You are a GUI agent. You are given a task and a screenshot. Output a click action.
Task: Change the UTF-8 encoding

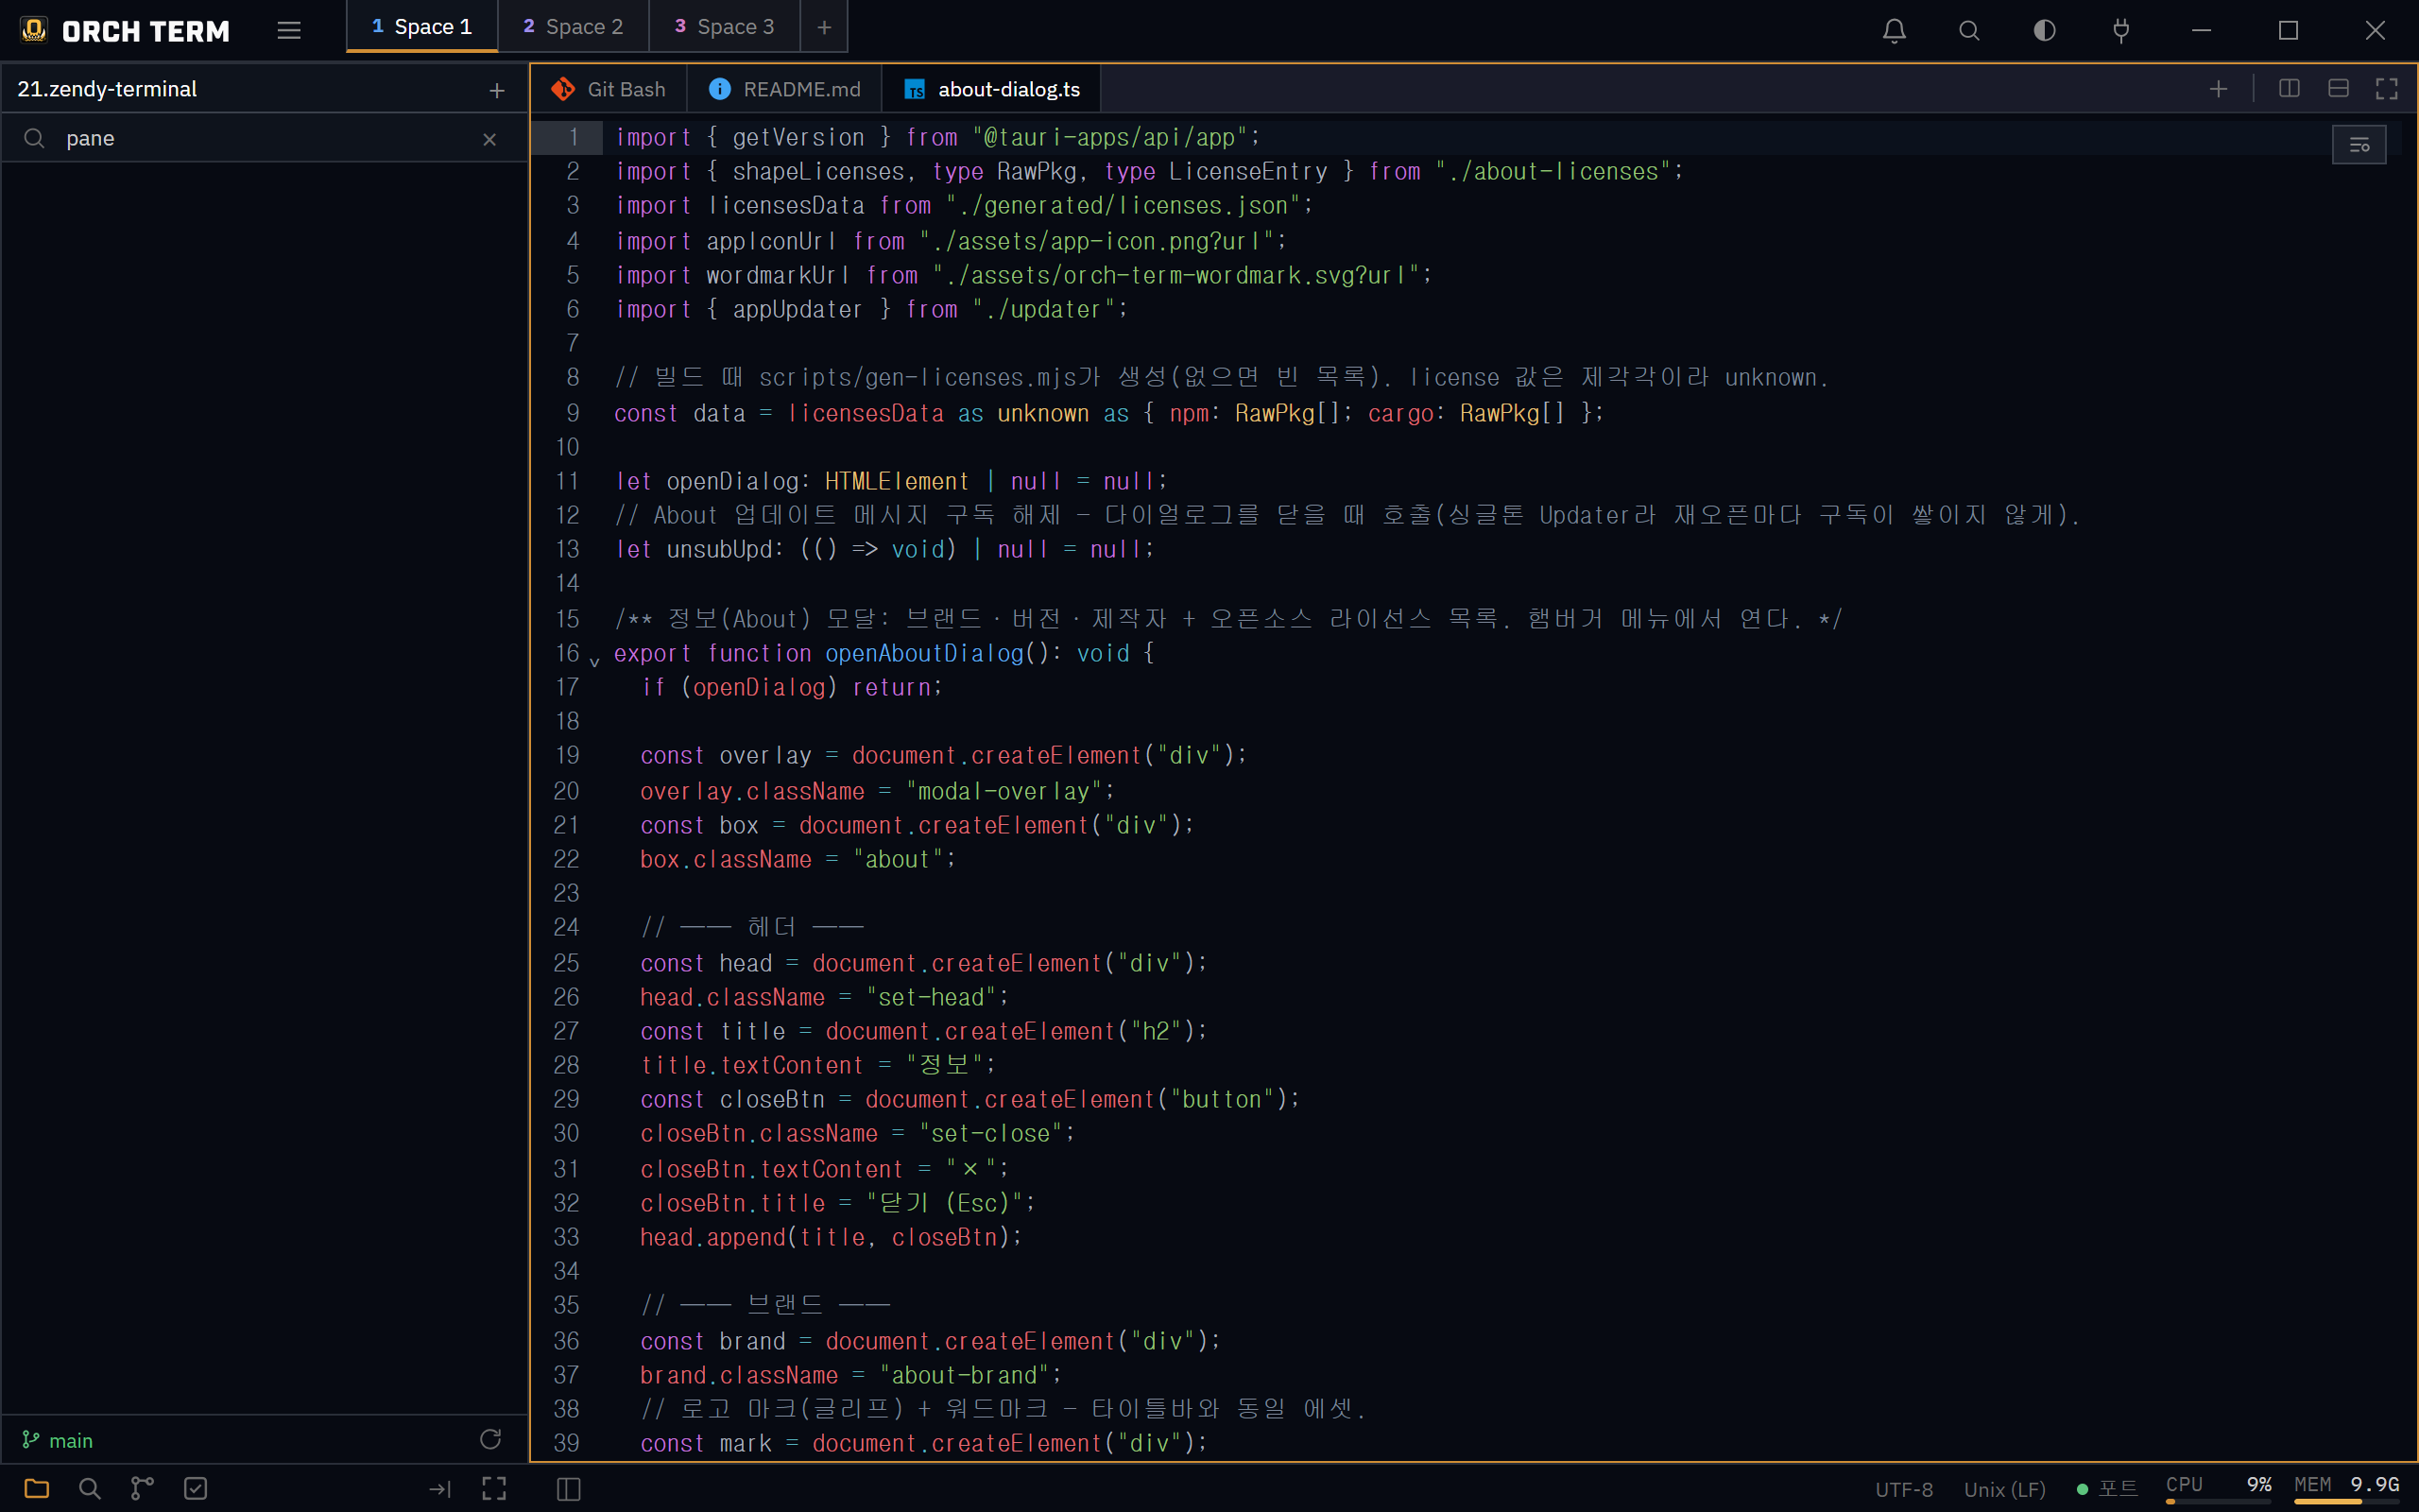1903,1489
